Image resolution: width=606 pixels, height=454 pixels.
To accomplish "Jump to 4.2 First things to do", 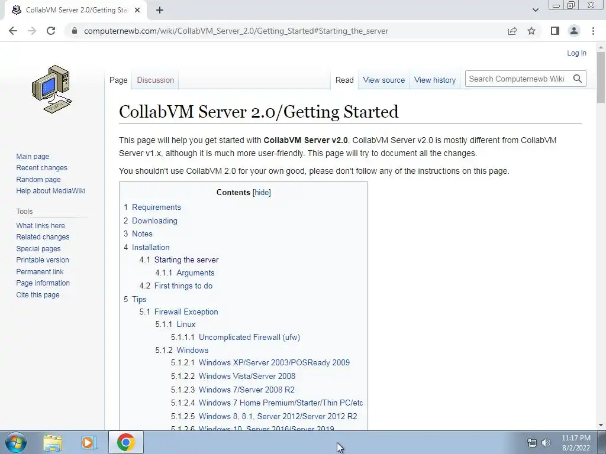I will (x=176, y=286).
